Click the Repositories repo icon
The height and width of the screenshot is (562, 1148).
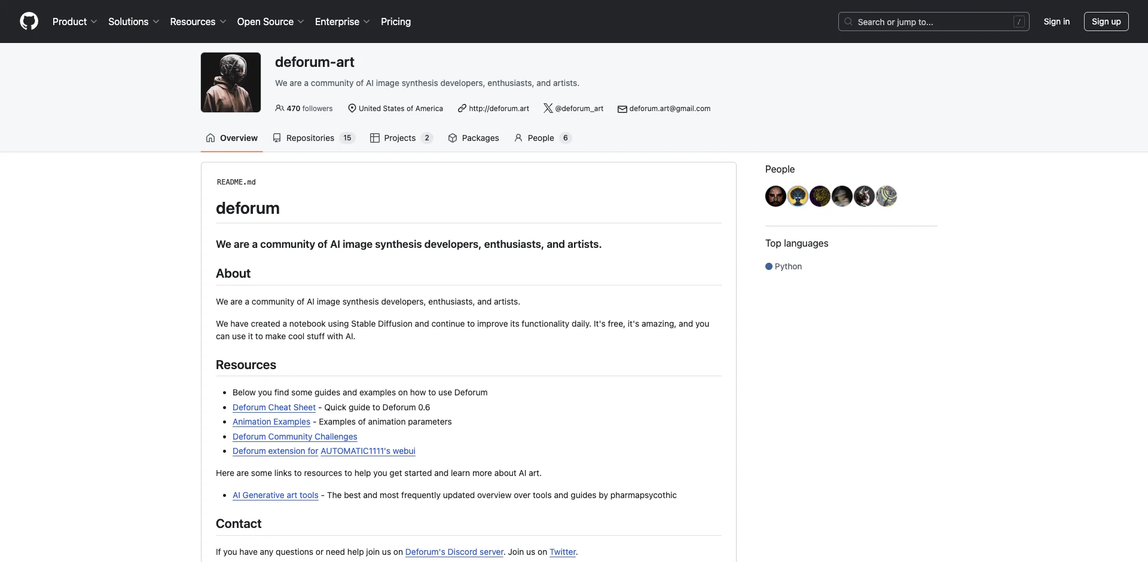click(277, 138)
